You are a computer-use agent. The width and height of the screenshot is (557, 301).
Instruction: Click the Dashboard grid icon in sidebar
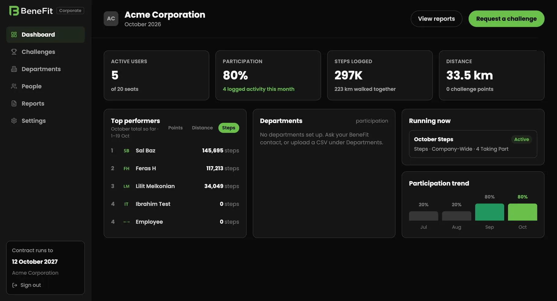tap(14, 35)
